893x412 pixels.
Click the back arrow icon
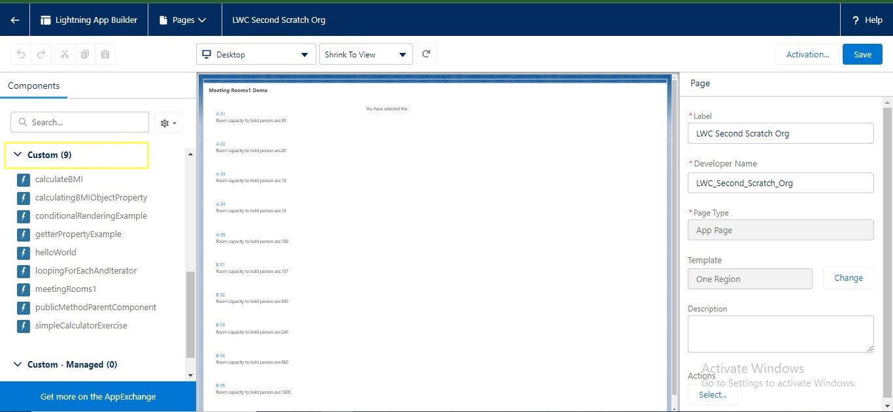(15, 20)
